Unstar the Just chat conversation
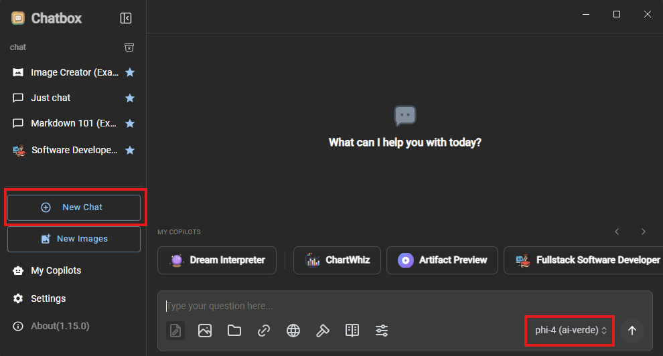The width and height of the screenshot is (663, 356). [x=130, y=98]
